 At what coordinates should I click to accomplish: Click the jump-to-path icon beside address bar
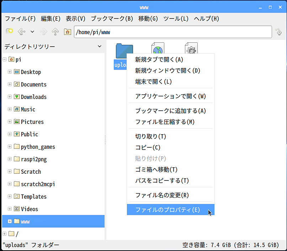point(279,32)
